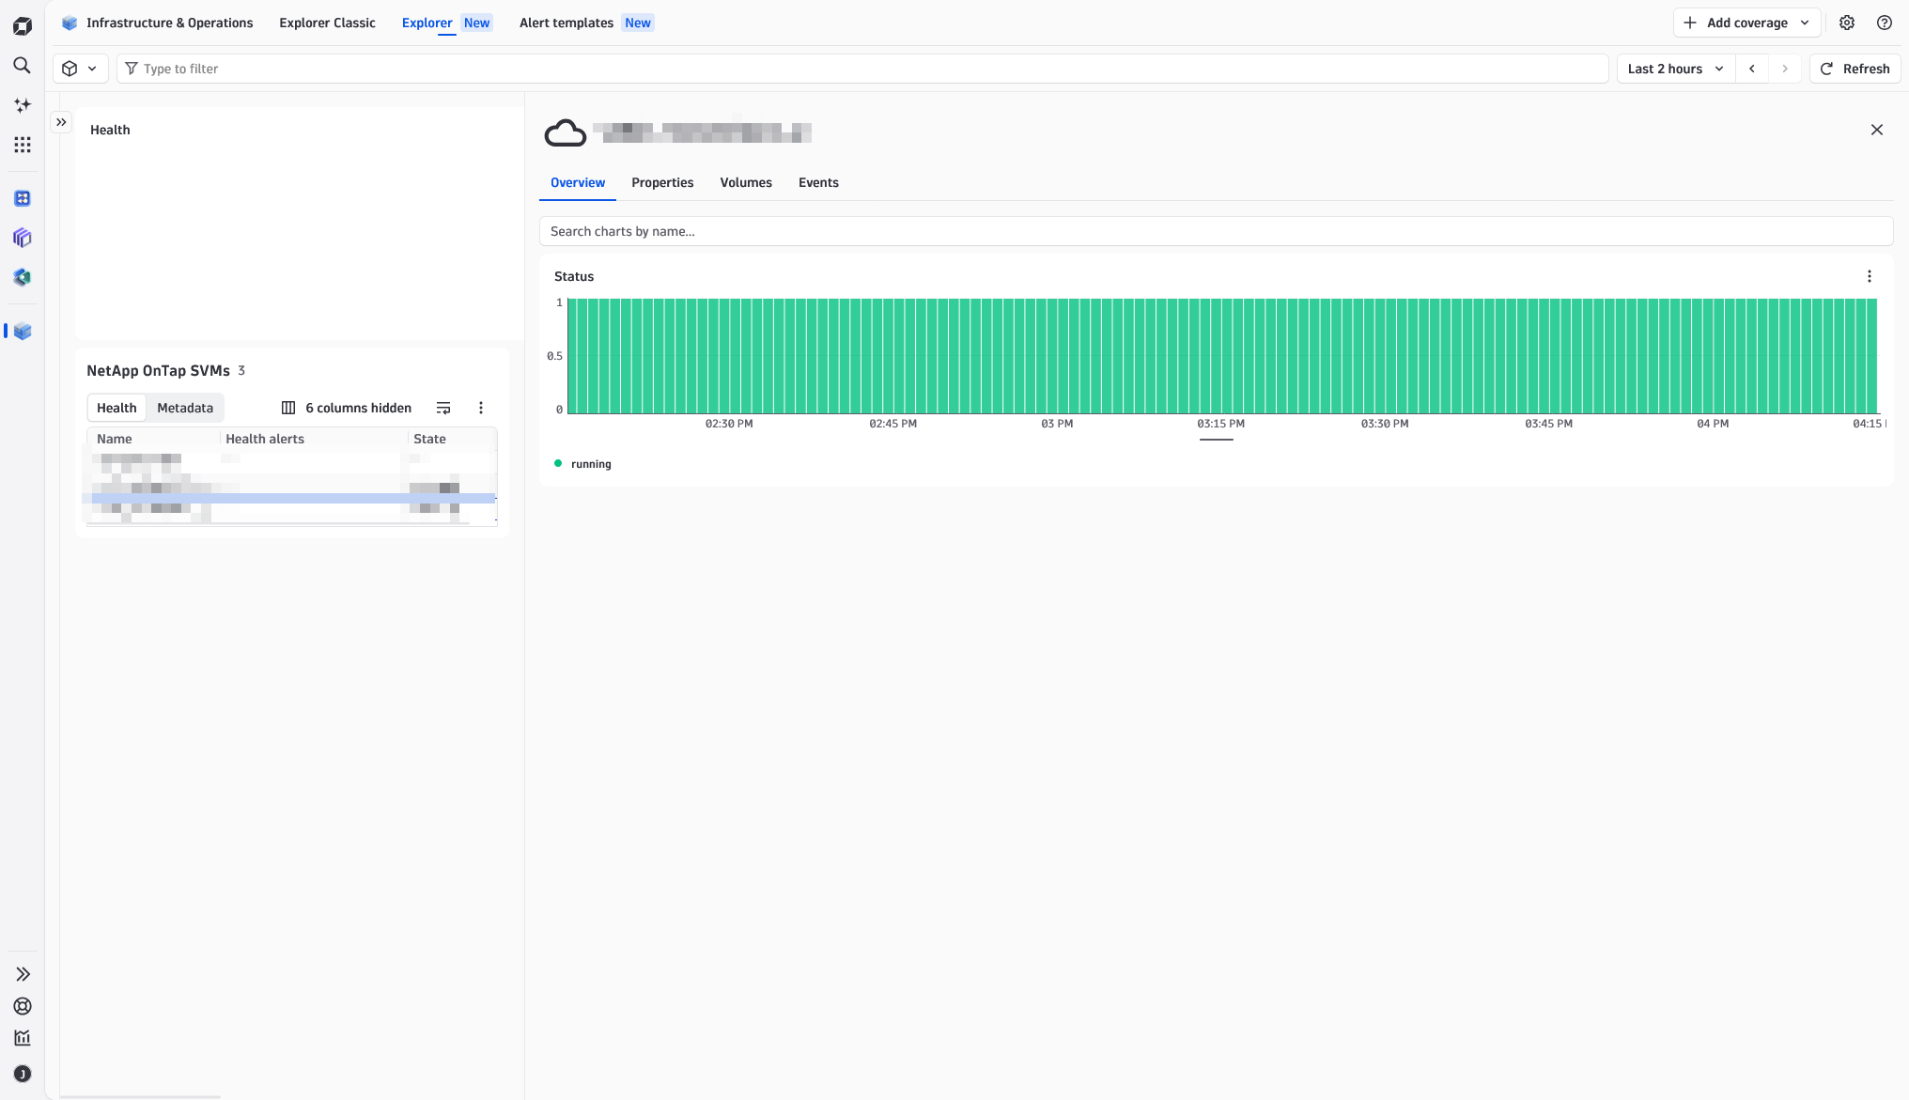Select the Volumes tab

[x=746, y=182]
